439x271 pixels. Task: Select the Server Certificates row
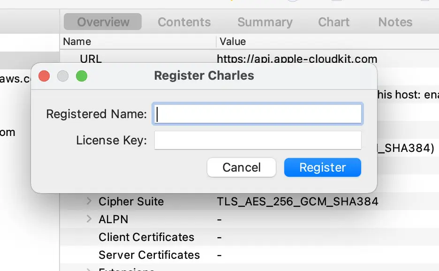[x=149, y=255]
